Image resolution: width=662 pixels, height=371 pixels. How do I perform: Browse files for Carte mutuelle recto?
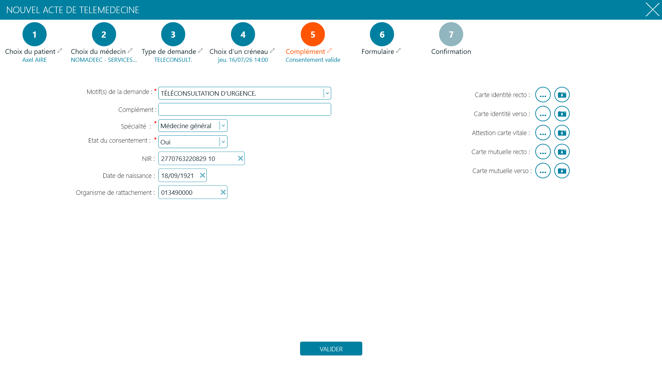click(x=543, y=152)
